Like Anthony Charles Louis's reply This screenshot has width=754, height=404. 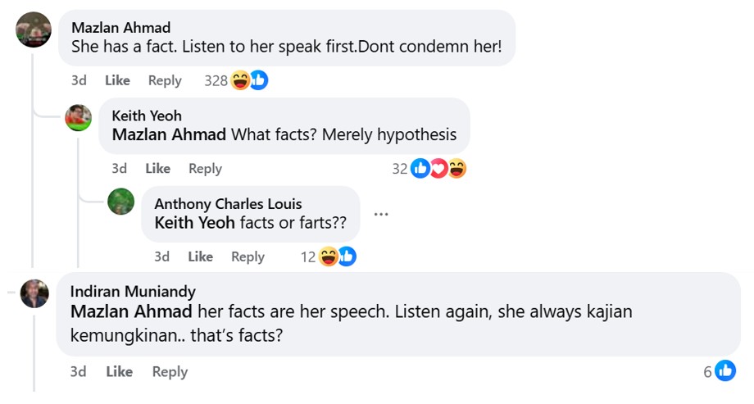click(x=200, y=257)
